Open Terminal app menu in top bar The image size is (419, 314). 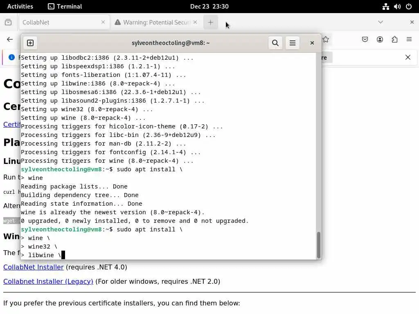point(65,7)
